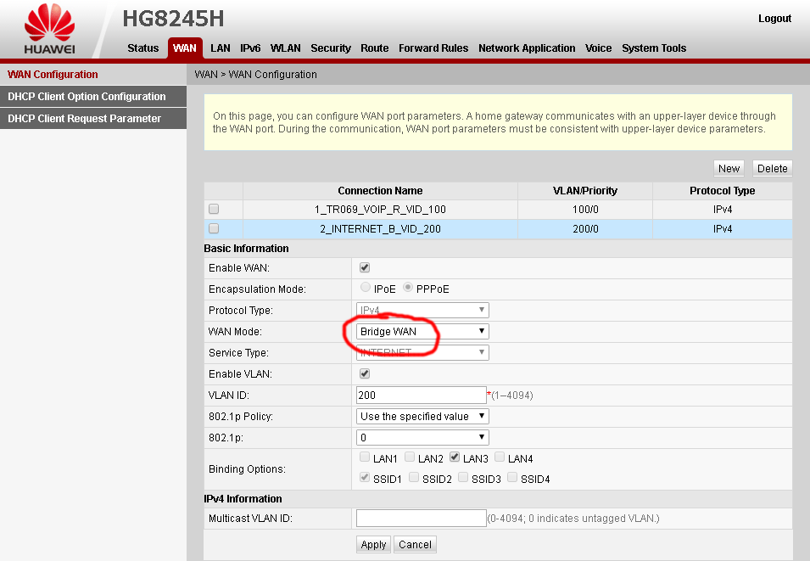Toggle SSID2 binding checkbox
Screen dimensions: 810x561
[x=414, y=477]
